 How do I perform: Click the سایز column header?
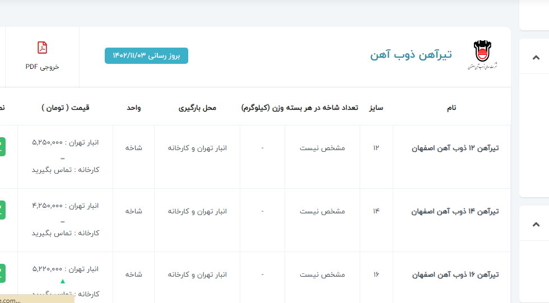pos(376,108)
